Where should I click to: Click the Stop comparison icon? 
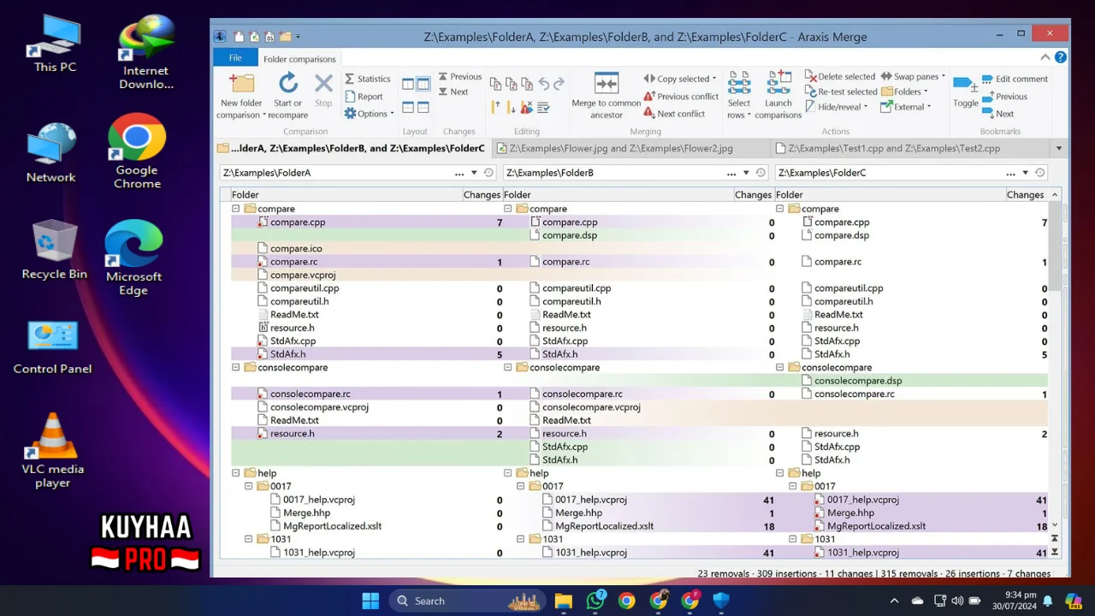(323, 83)
